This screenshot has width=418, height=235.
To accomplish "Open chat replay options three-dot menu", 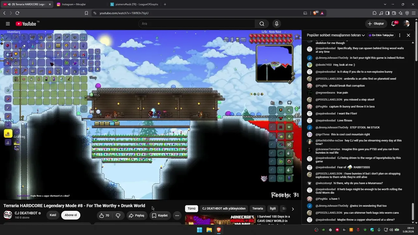I will (400, 35).
